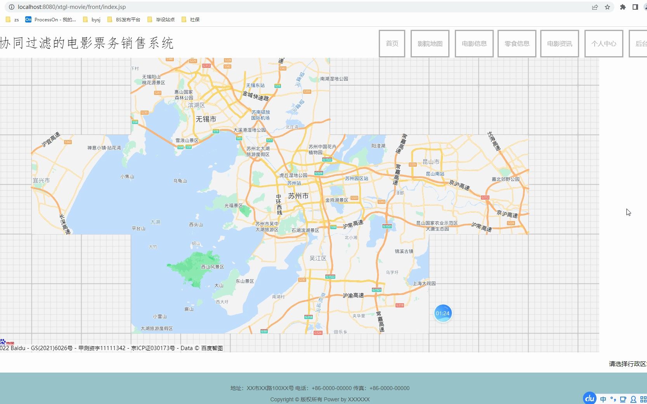Open the IME toolbox grid icon
Image resolution: width=647 pixels, height=404 pixels.
(x=643, y=399)
